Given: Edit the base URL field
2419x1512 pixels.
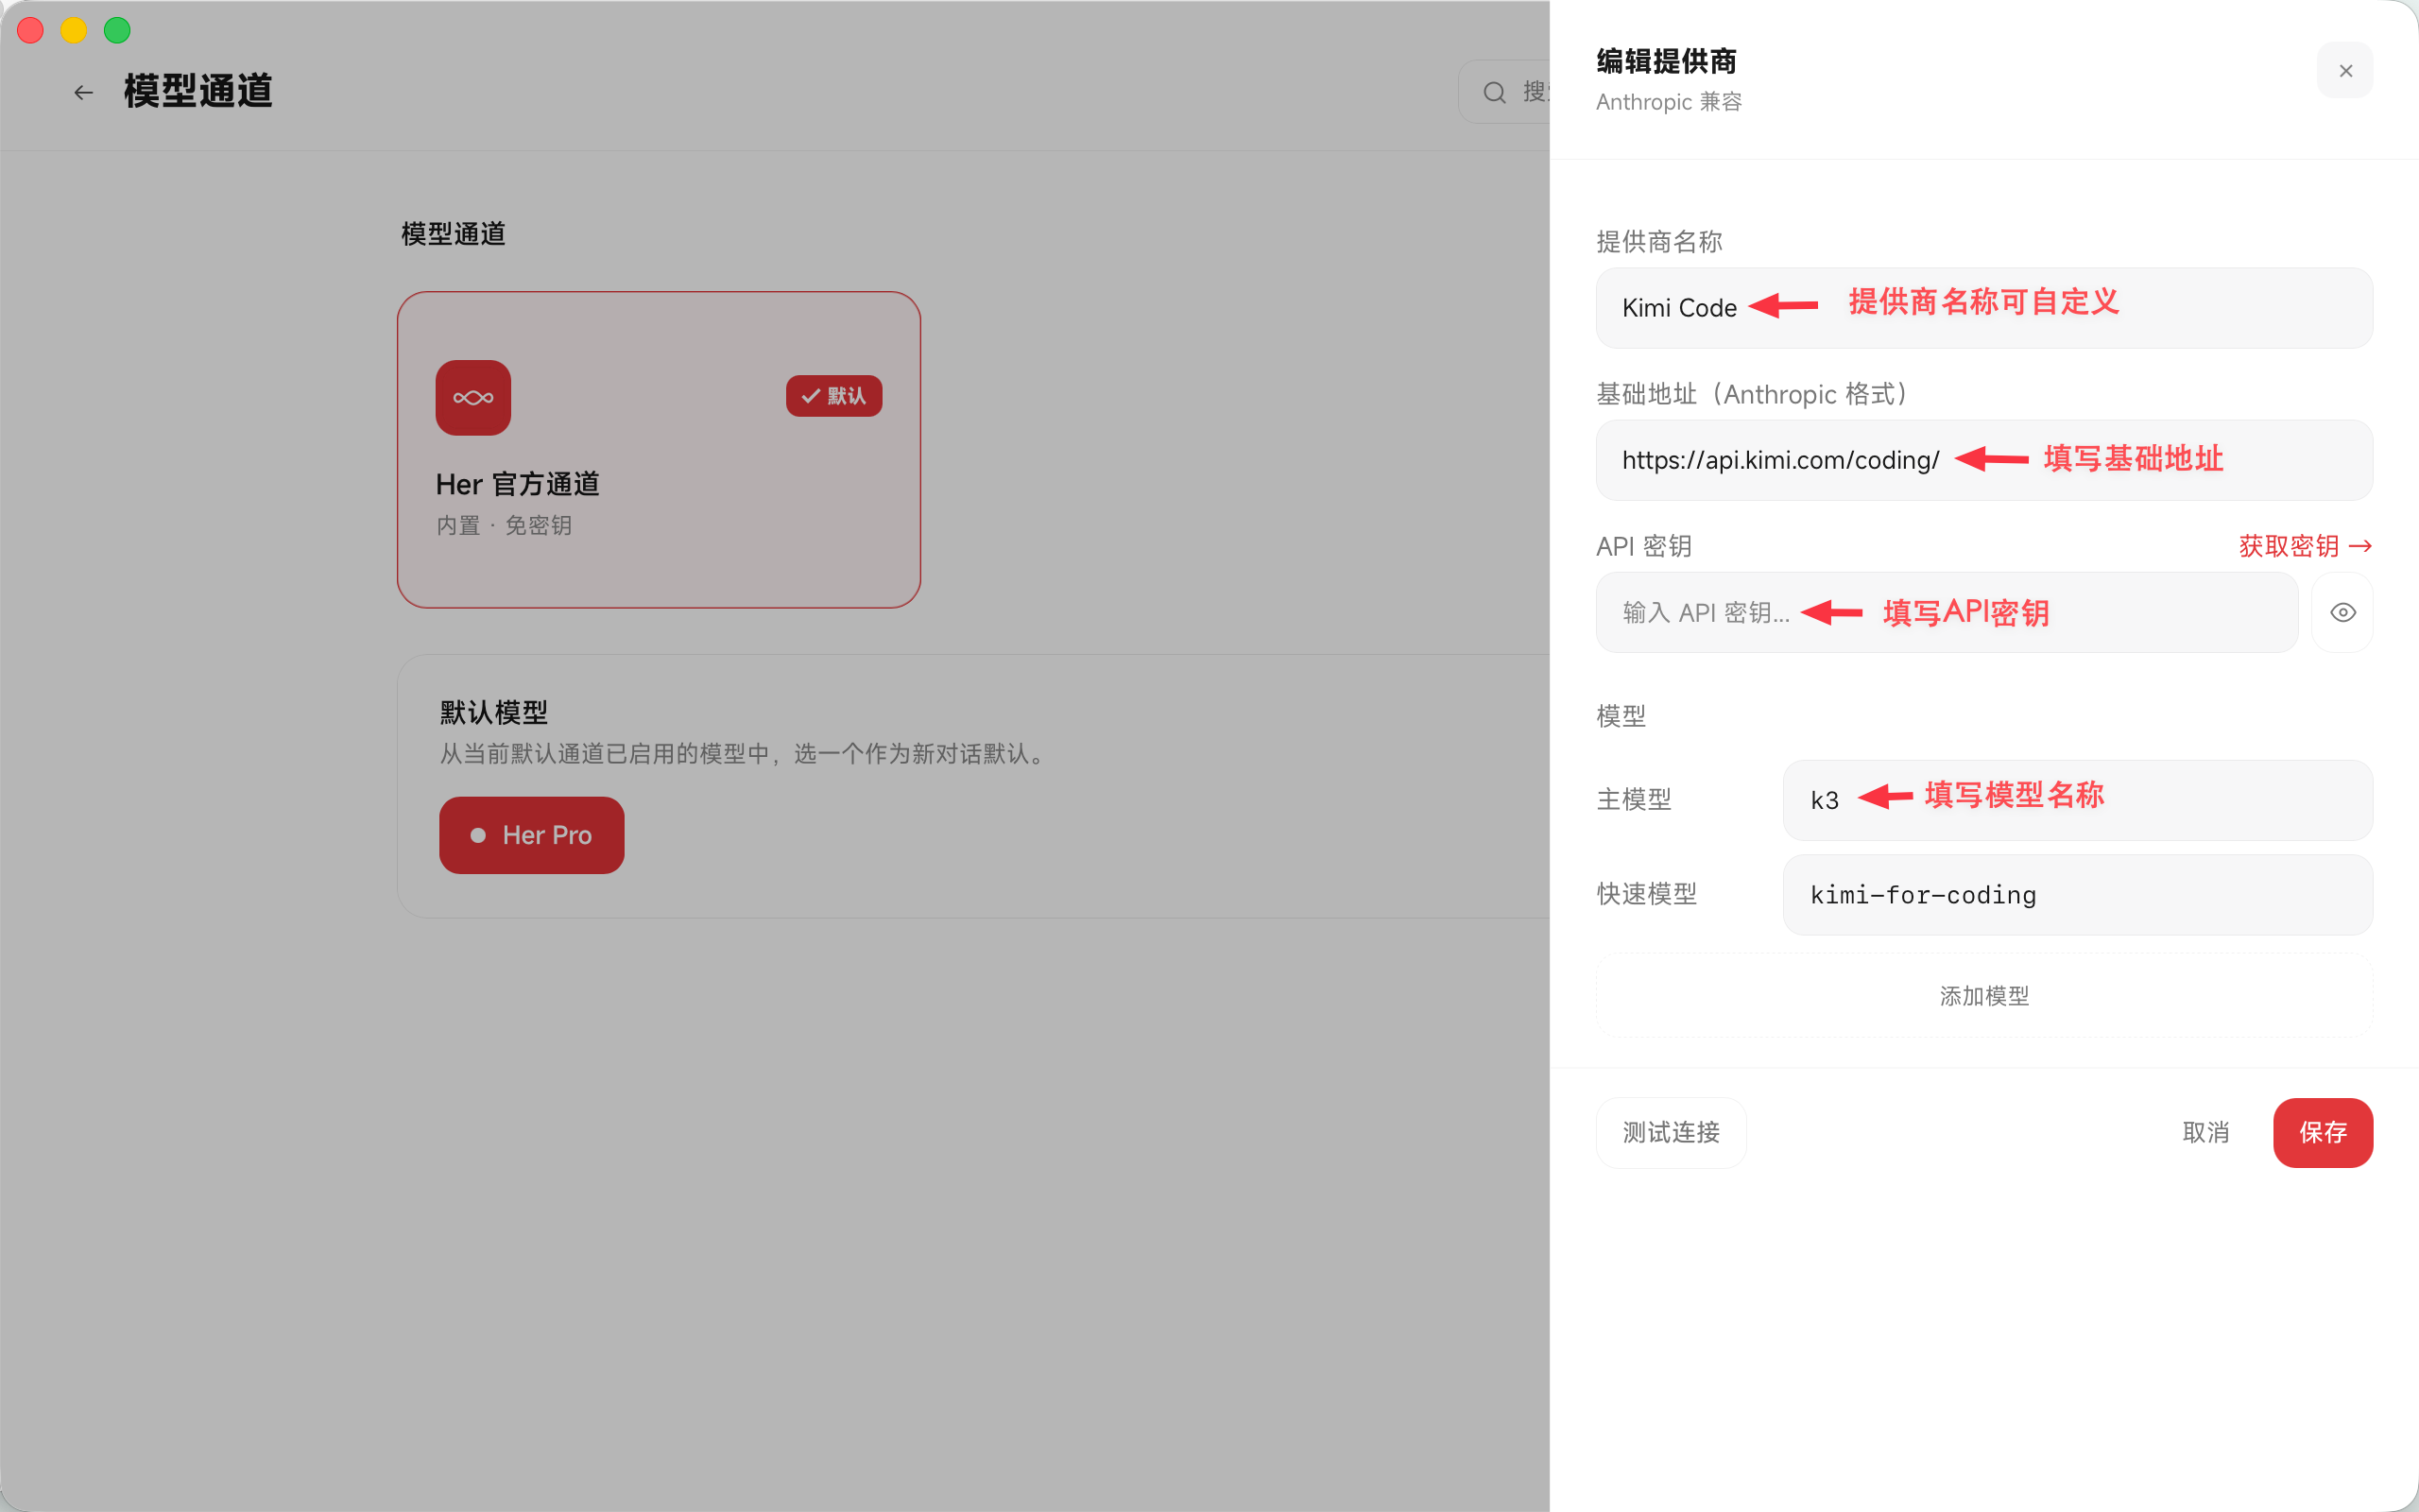Looking at the screenshot, I should pos(1983,460).
